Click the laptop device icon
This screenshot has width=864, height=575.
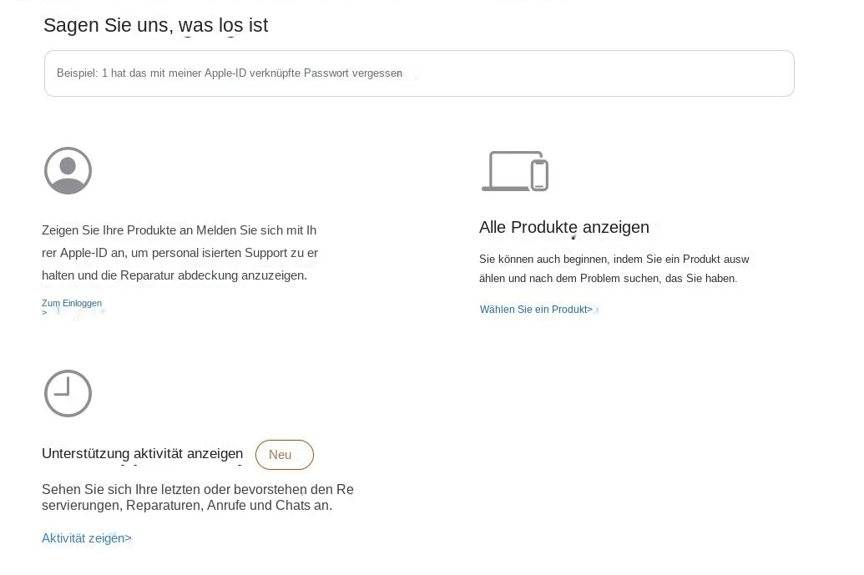pos(507,171)
